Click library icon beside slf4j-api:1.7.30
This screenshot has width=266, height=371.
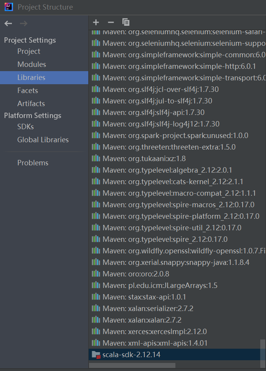pos(96,112)
